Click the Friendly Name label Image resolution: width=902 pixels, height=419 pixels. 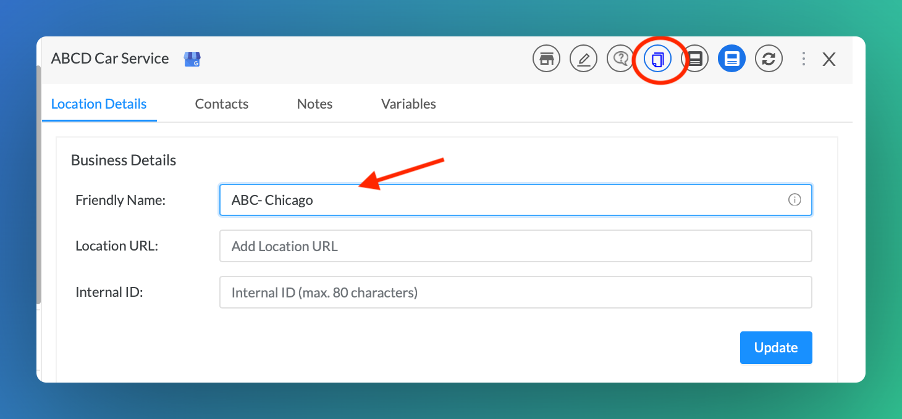120,200
